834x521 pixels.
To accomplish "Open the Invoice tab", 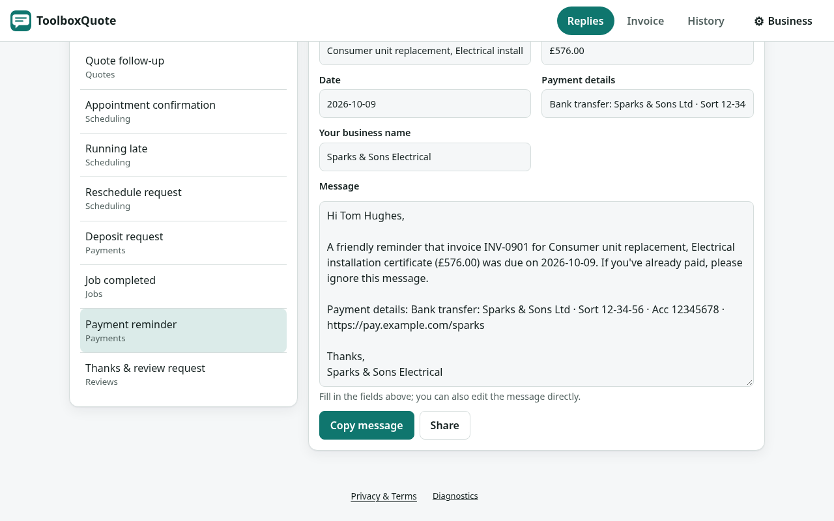I will [x=645, y=21].
